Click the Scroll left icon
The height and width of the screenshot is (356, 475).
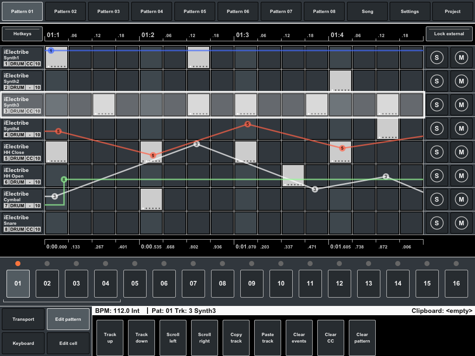(173, 337)
